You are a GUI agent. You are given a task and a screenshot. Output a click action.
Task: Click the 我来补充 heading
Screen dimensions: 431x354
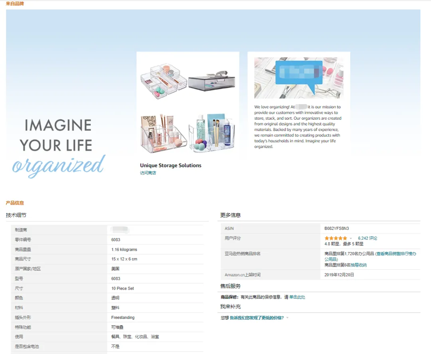coord(230,307)
